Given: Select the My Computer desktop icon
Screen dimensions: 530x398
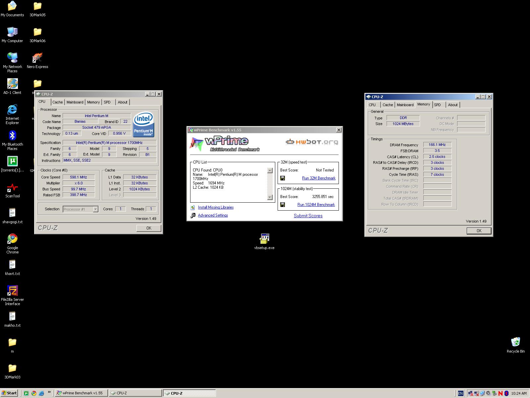Looking at the screenshot, I should pyautogui.click(x=12, y=35).
